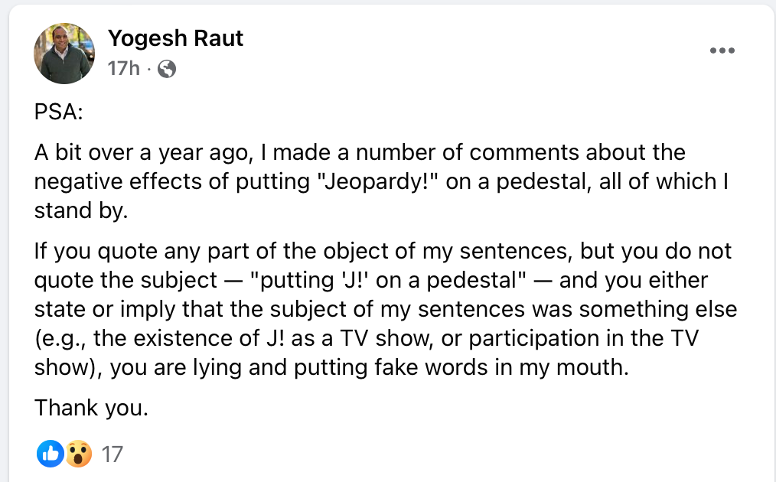Viewport: 776px width, 482px height.
Task: Click the "PSA:" line of the post
Action: pos(58,112)
